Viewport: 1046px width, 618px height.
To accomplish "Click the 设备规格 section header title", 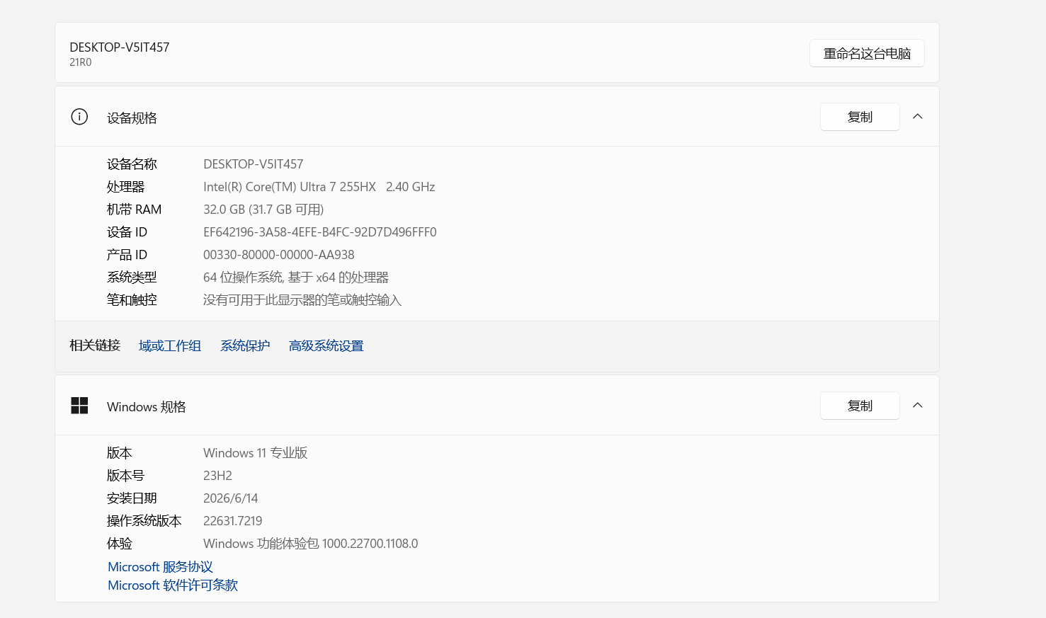I will [x=132, y=118].
